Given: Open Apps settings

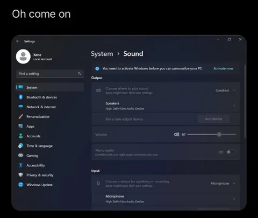Looking at the screenshot, I should click(50, 126).
